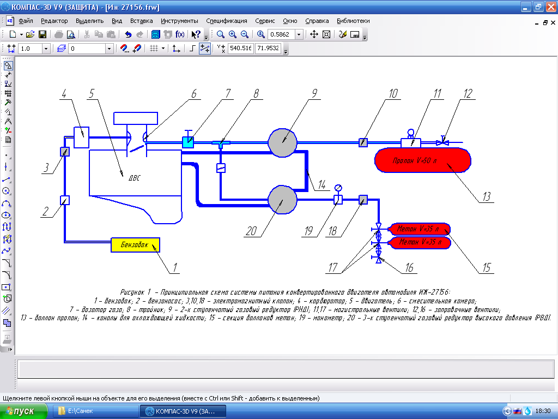Open the Библиотеки menu

(353, 21)
